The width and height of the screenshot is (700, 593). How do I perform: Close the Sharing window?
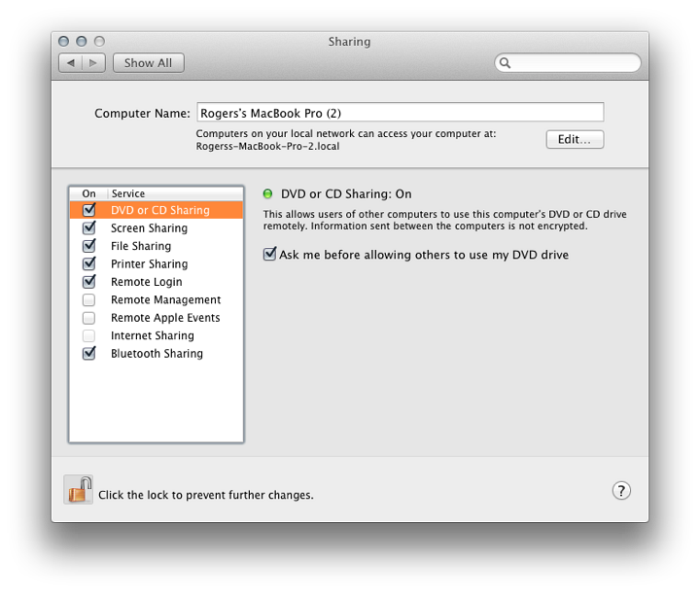point(64,41)
